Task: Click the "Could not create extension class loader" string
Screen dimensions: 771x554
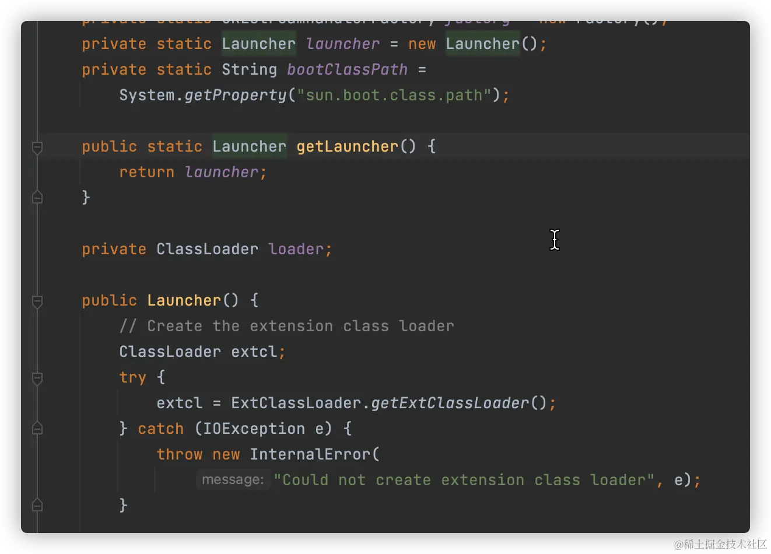Action: click(464, 480)
